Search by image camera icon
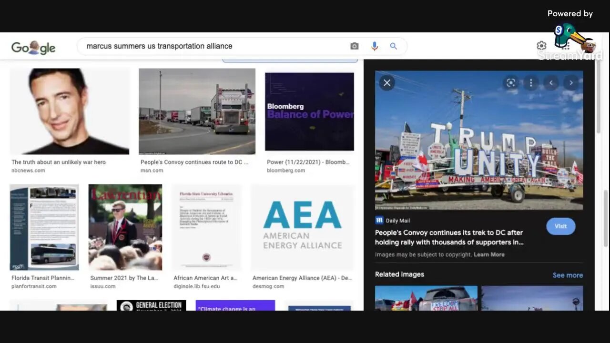 pos(354,46)
